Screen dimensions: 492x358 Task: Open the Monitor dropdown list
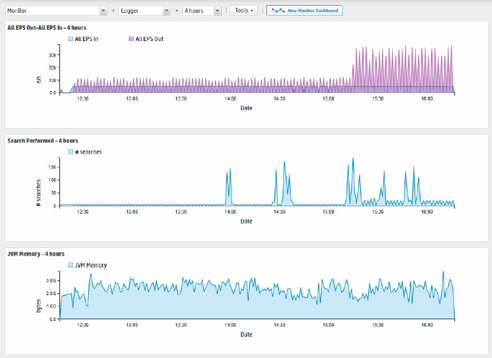[x=56, y=11]
